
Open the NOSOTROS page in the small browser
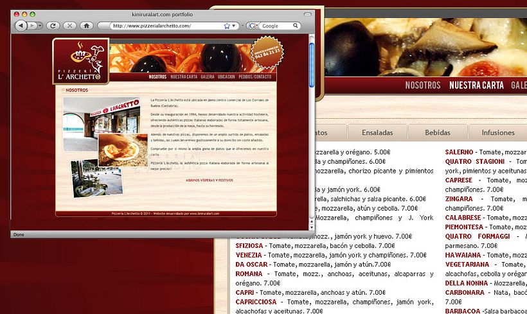pyautogui.click(x=157, y=77)
